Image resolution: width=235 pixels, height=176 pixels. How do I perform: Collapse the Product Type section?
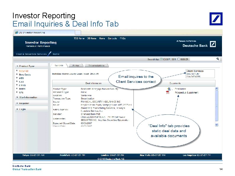(x=17, y=66)
